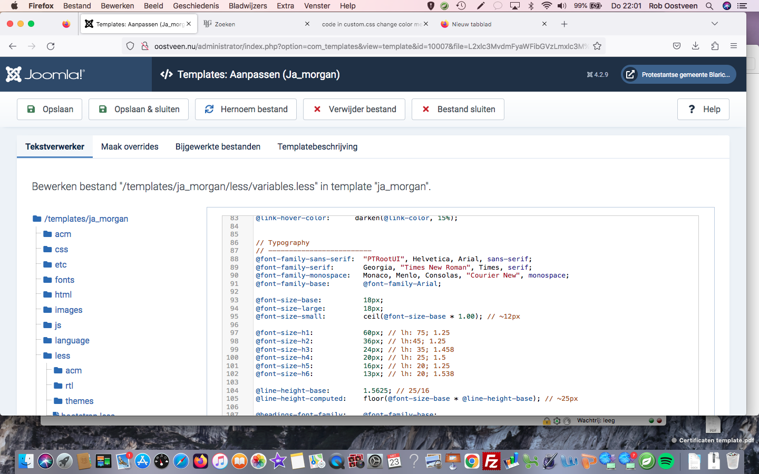The height and width of the screenshot is (474, 759).
Task: Open the Geschiedenis menu in menu bar
Action: point(196,6)
